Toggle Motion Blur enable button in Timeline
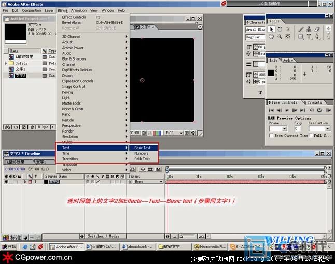This screenshot has width=335, height=264. (158, 170)
